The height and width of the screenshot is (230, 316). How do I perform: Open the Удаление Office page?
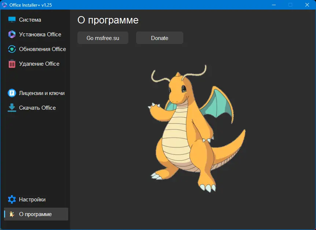pyautogui.click(x=38, y=63)
